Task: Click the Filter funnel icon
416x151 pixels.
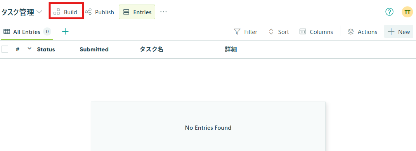Action: 237,32
